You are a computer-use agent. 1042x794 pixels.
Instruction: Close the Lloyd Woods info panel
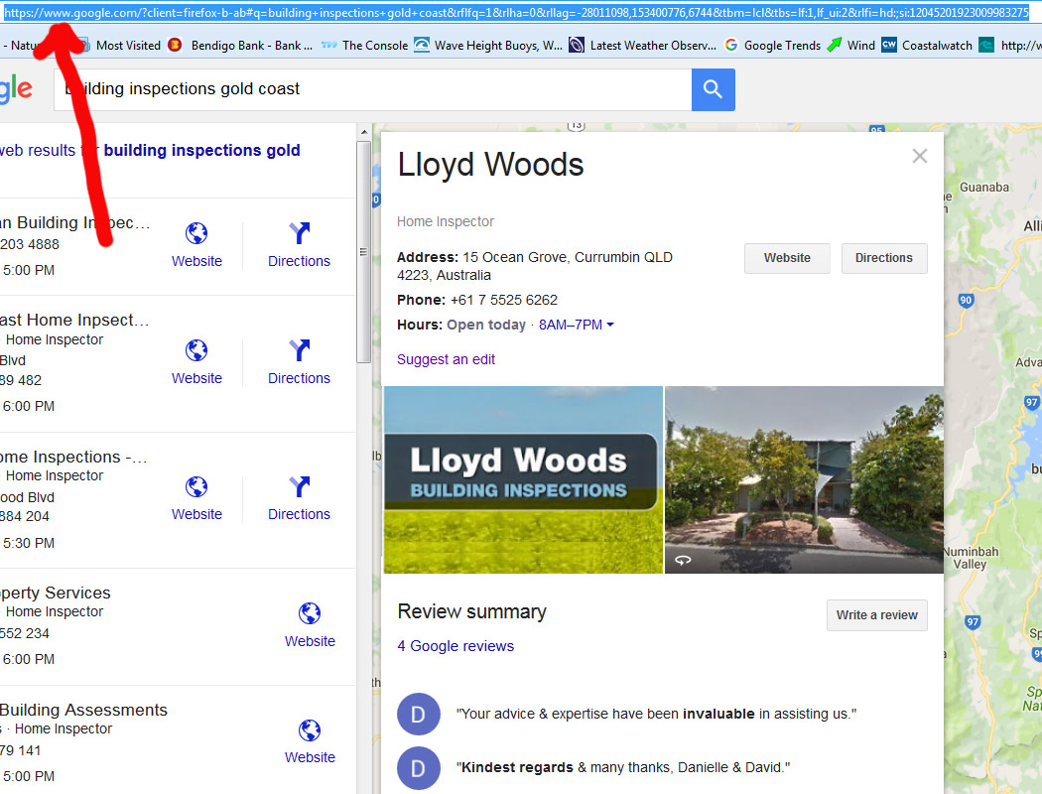click(x=920, y=156)
